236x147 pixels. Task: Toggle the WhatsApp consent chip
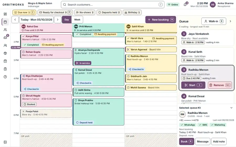(188, 125)
